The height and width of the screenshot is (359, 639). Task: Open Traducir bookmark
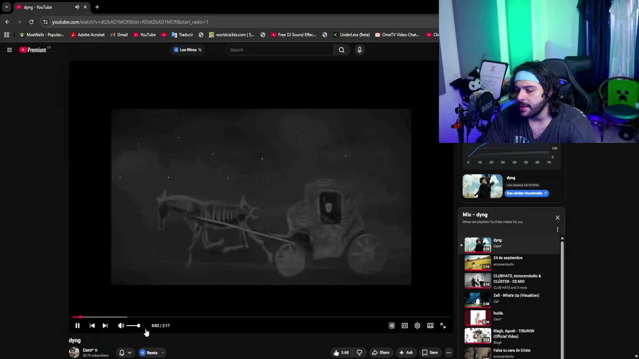click(x=182, y=35)
